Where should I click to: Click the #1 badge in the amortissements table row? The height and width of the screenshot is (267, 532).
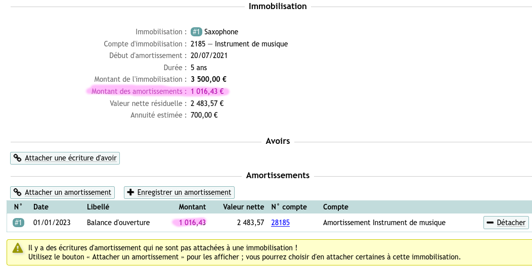19,223
